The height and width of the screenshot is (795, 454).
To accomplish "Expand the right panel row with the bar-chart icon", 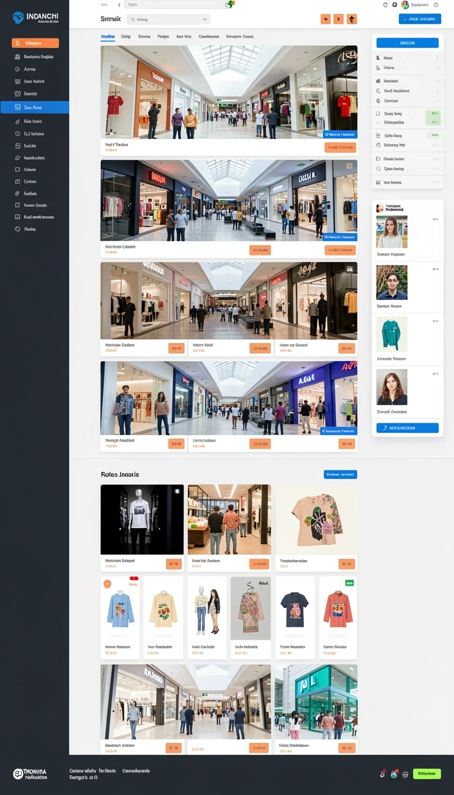I will pos(407,81).
